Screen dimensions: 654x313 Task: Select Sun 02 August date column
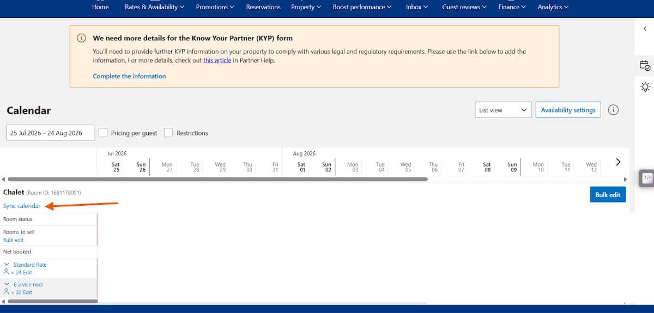(x=326, y=167)
